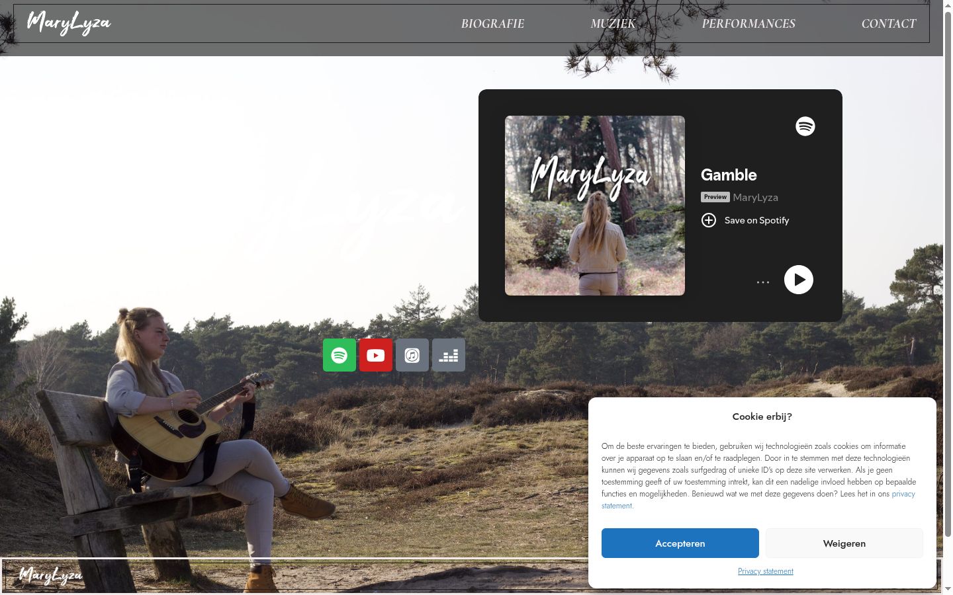The height and width of the screenshot is (595, 953).
Task: Open the Biografie menu item
Action: coord(492,24)
